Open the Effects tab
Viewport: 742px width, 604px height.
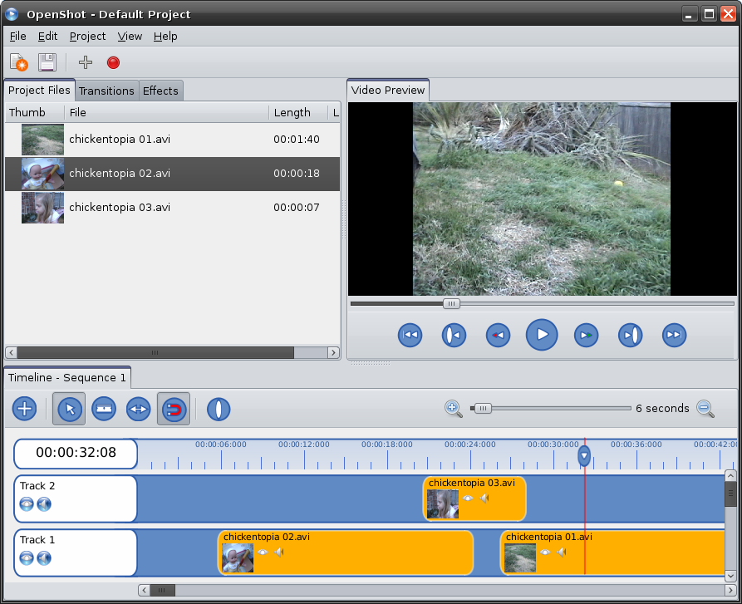pos(160,91)
